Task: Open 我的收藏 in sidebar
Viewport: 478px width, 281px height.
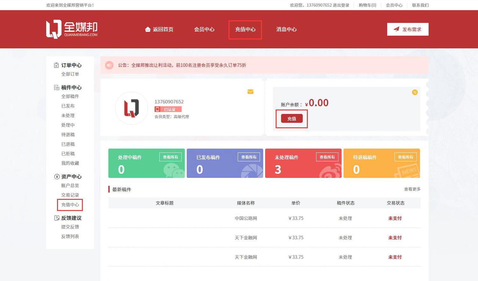Action: [70, 163]
